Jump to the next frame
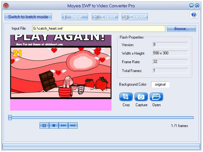203x152 pixels. 73,125
